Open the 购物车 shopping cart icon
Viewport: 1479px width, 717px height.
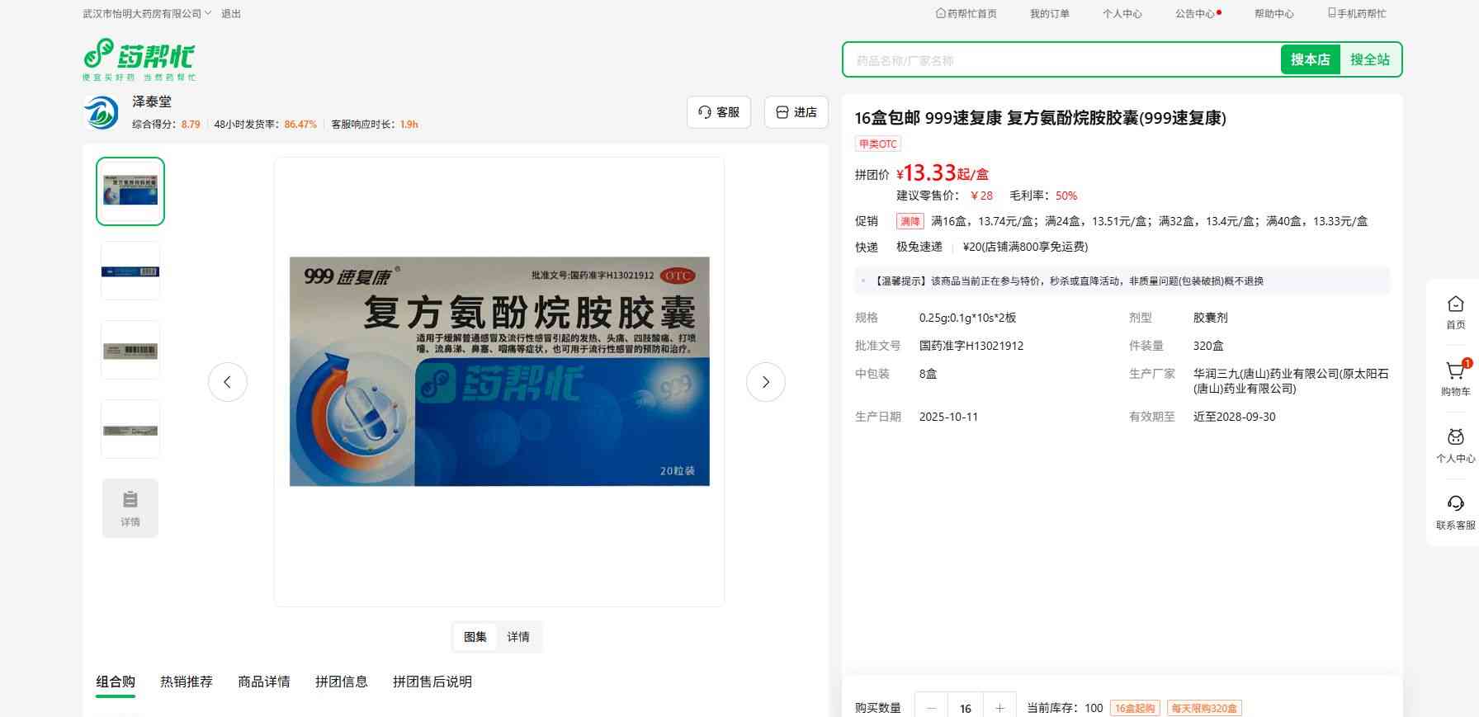1455,371
